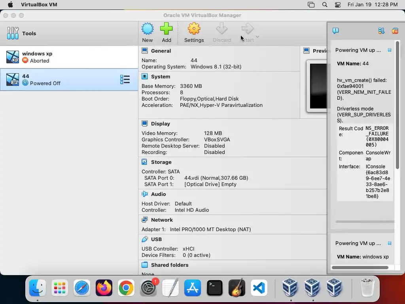Select the windows xp virtual machine
405x304 pixels.
(x=69, y=57)
